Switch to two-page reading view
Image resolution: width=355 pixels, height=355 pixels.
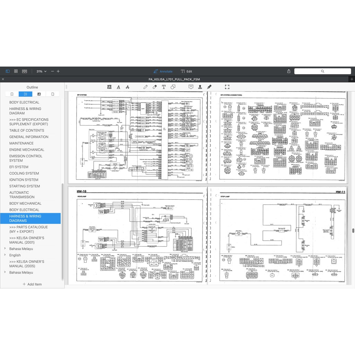(x=25, y=71)
